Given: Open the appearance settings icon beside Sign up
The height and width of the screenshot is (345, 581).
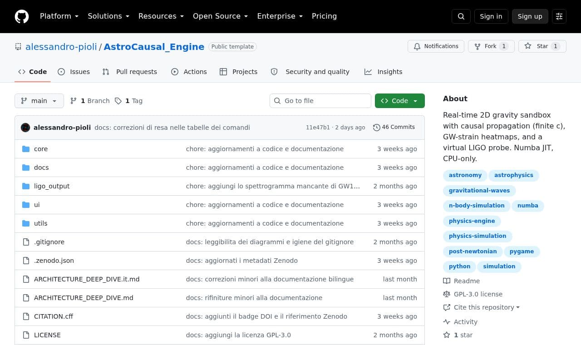Looking at the screenshot, I should [x=559, y=16].
